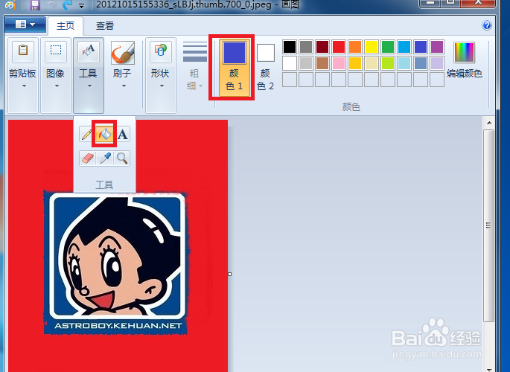Click the 形状 shapes icon
This screenshot has height=372, width=510.
[161, 51]
